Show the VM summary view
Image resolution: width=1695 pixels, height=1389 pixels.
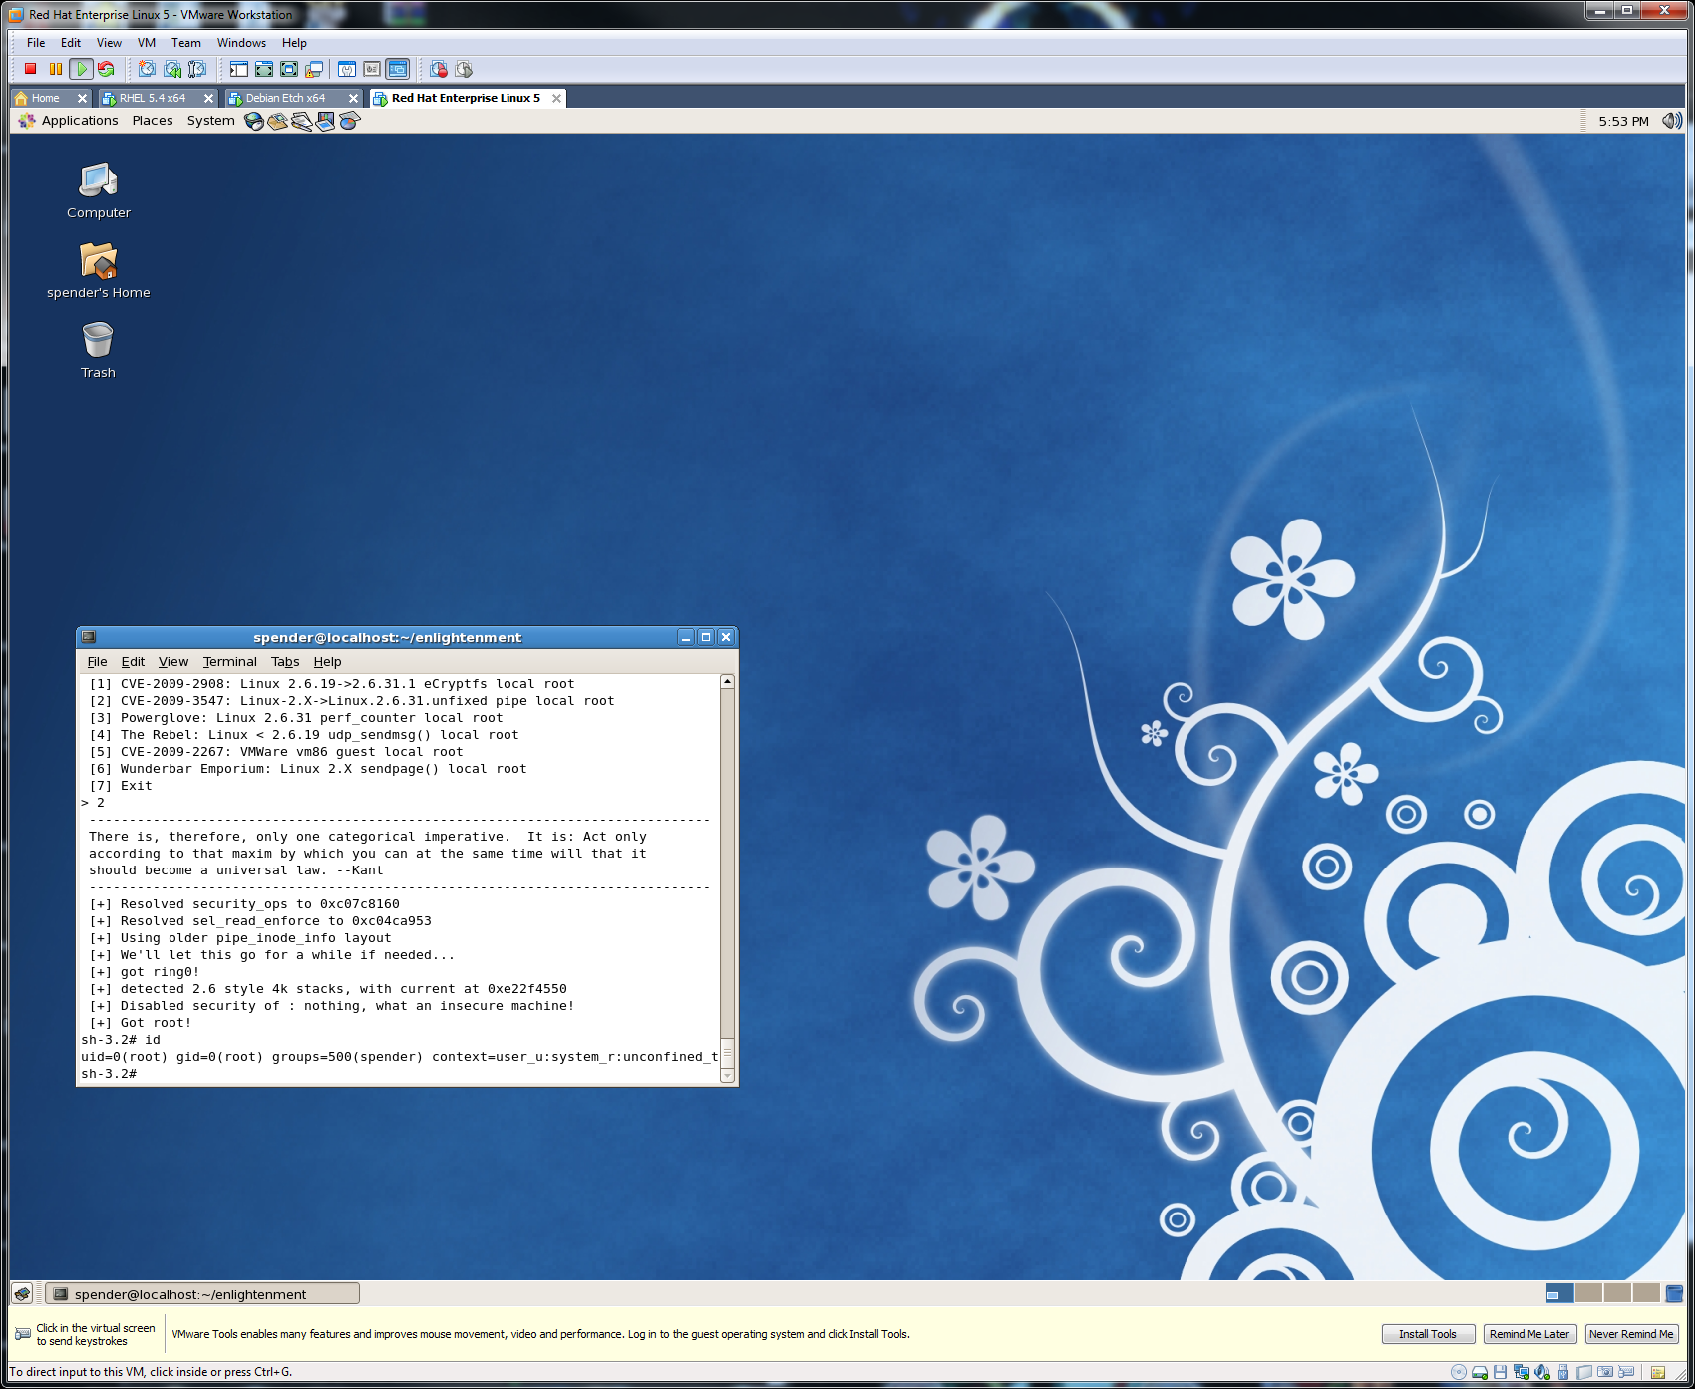click(x=347, y=69)
